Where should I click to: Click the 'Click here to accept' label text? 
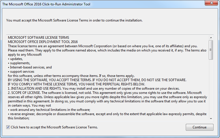[x=54, y=127]
